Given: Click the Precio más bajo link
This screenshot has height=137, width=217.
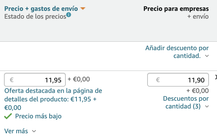Looking at the screenshot, I should click(38, 116).
